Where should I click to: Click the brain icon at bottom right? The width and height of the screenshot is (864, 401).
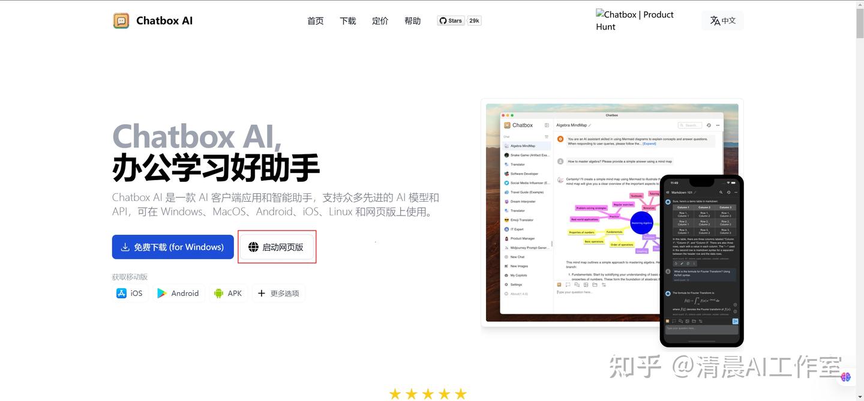coord(846,377)
